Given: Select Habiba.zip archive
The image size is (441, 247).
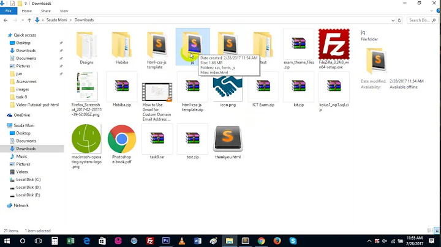Looking at the screenshot, I should [x=121, y=90].
